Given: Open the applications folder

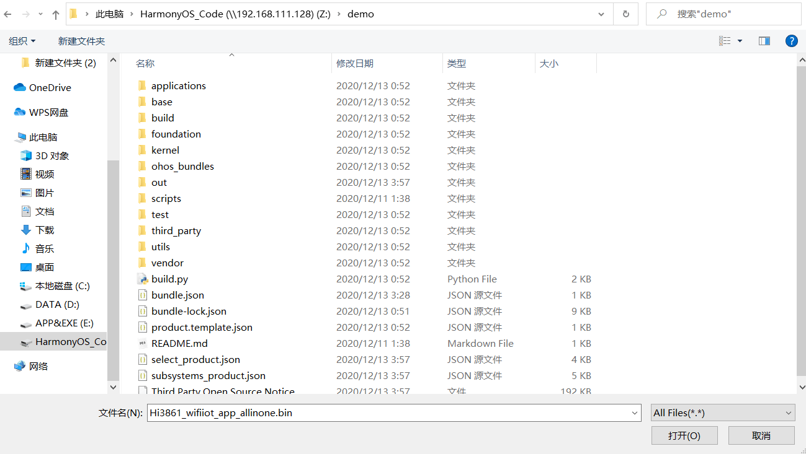Looking at the screenshot, I should (x=178, y=86).
